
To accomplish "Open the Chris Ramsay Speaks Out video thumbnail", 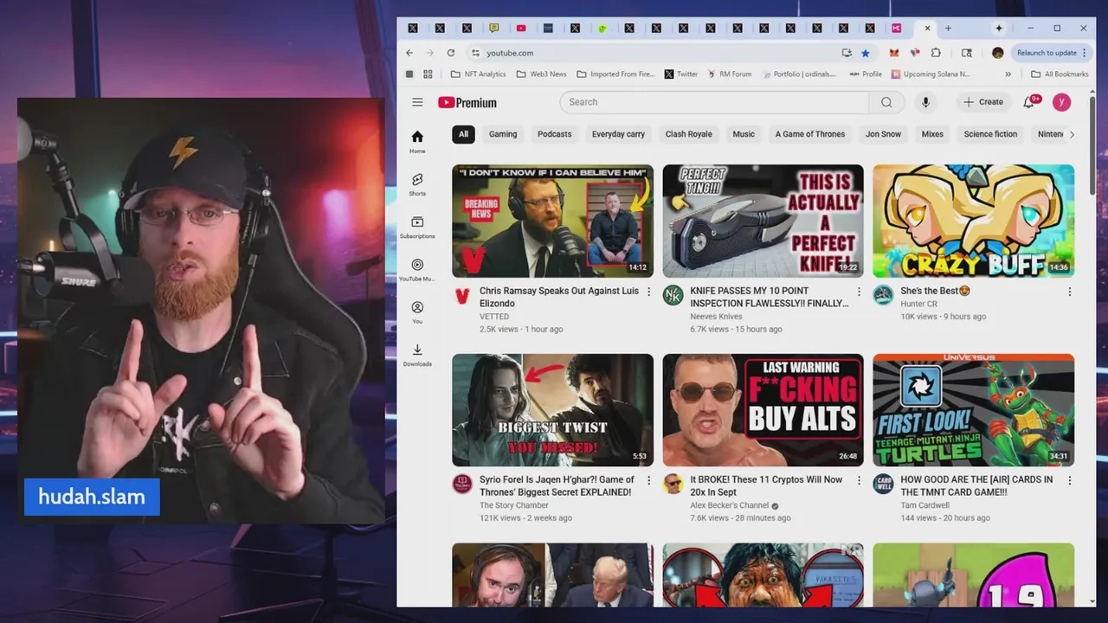I will [x=552, y=221].
